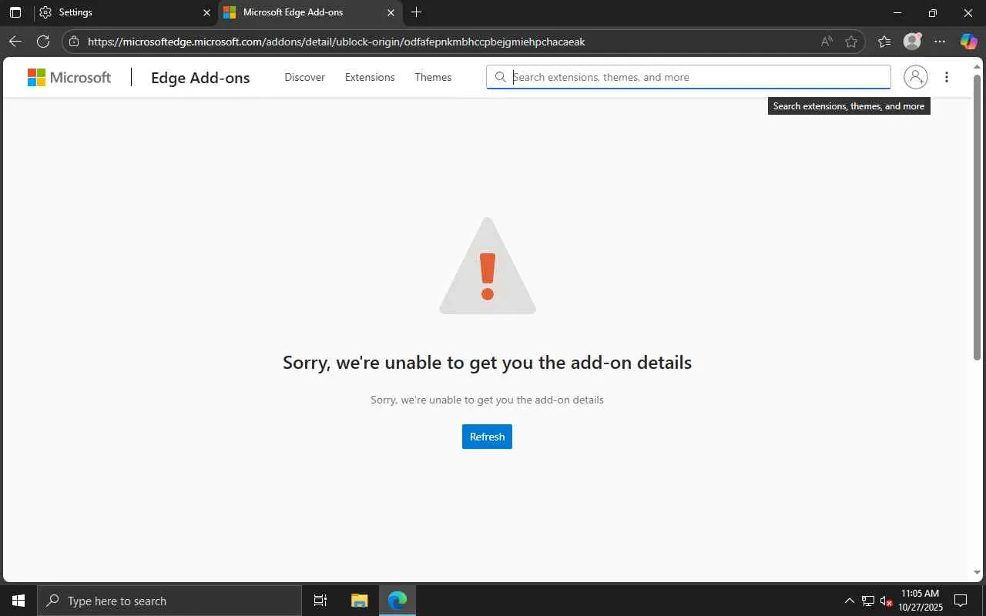986x616 pixels.
Task: Open the clock and date flyout
Action: [921, 601]
